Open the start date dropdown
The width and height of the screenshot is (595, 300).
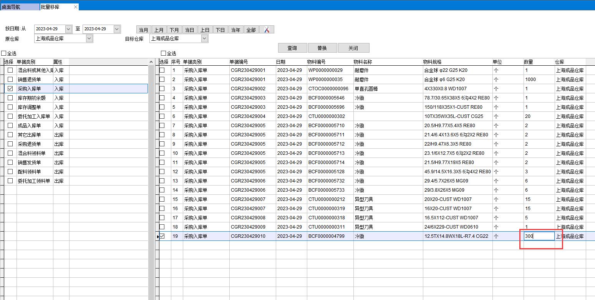pyautogui.click(x=68, y=29)
